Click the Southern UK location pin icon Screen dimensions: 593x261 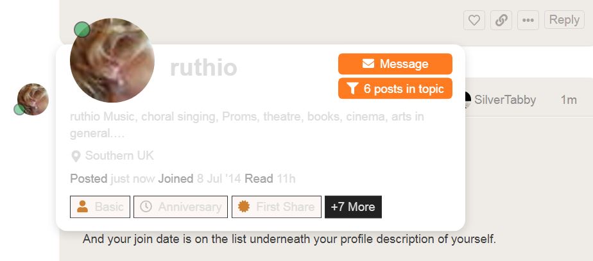click(76, 156)
